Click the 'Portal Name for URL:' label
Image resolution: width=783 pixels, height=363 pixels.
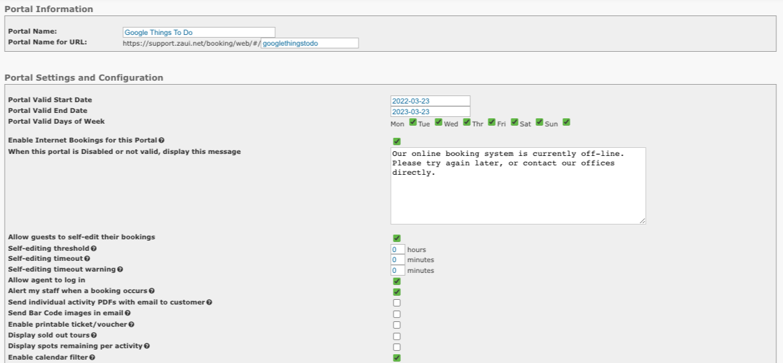tap(48, 42)
